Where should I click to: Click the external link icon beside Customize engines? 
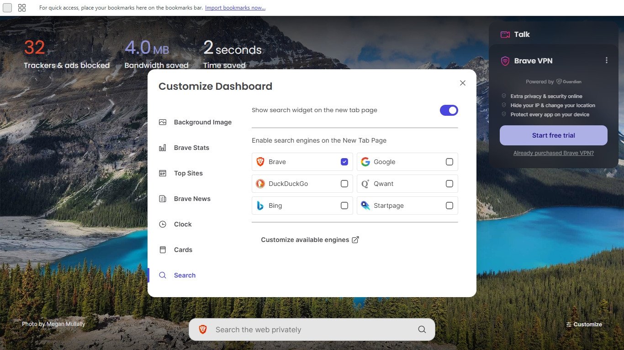click(355, 240)
